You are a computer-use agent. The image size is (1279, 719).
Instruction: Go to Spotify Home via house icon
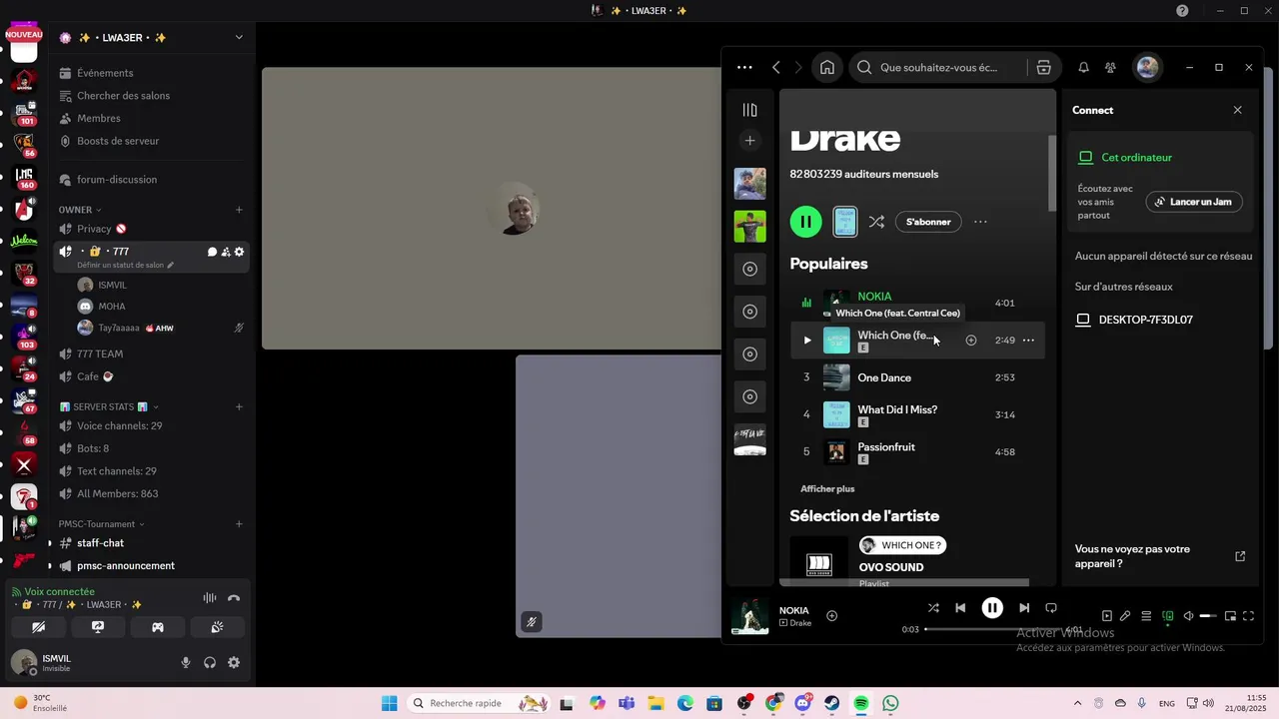827,68
